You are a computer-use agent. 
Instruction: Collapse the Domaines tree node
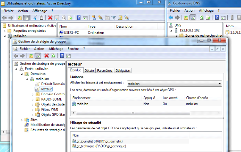22,74
